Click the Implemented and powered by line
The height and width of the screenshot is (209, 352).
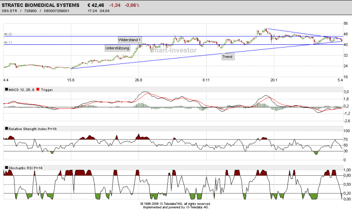pos(176,207)
